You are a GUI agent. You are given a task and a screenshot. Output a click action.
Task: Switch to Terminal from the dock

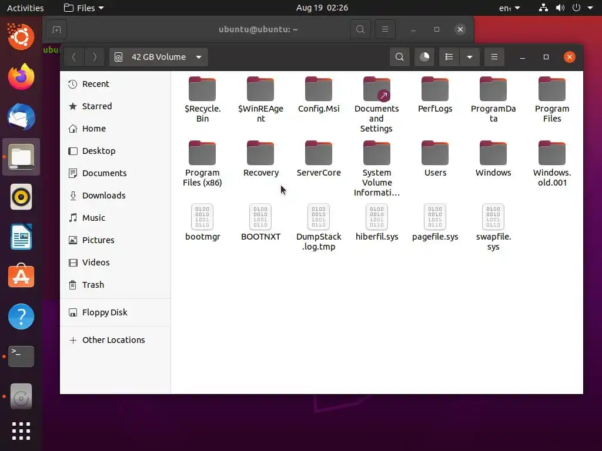point(21,356)
